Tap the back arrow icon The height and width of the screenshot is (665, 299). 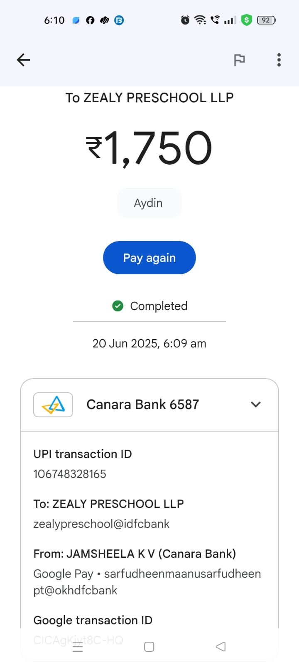23,60
